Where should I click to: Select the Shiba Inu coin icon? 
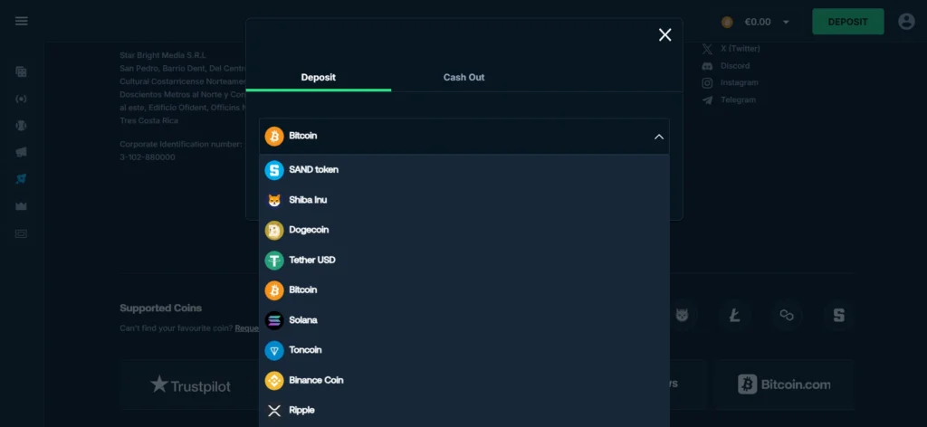[274, 200]
